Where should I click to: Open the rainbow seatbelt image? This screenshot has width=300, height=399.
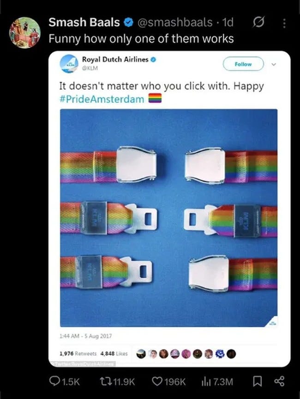(169, 218)
